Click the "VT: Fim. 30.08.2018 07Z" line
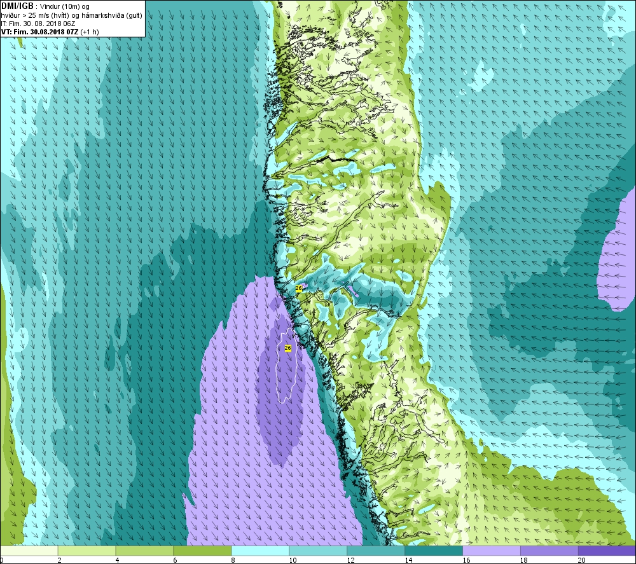 tap(39, 32)
